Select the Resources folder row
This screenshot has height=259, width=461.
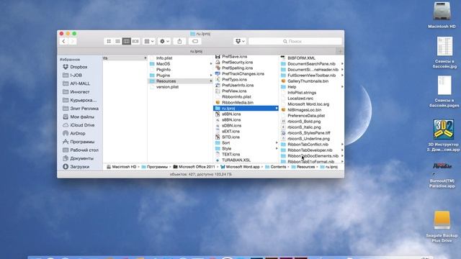coord(180,81)
